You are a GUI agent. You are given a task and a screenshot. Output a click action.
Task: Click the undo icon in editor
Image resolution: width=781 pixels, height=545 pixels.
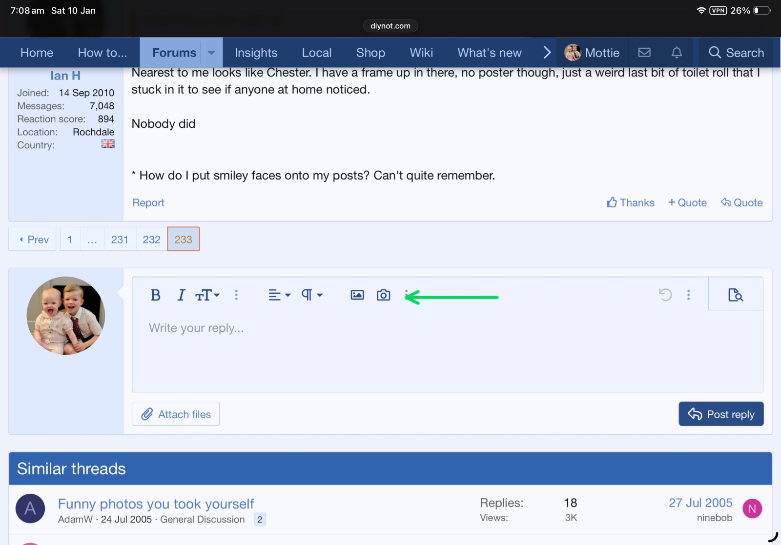(x=665, y=295)
